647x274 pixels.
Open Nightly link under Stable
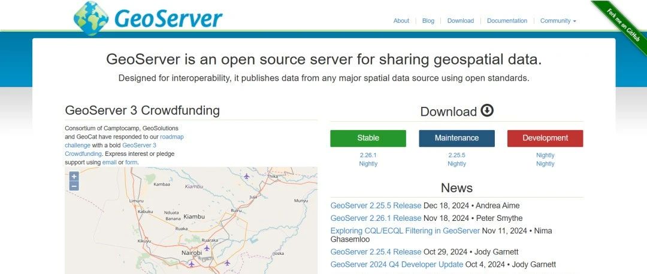pyautogui.click(x=368, y=164)
